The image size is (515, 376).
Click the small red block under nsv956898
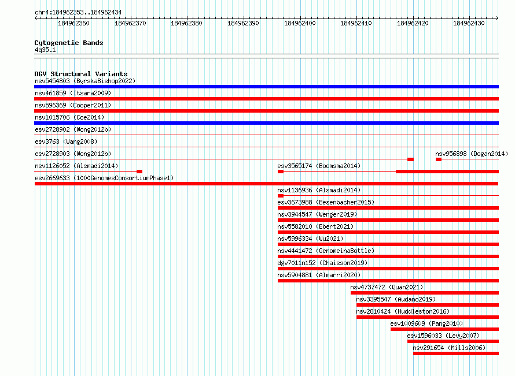point(439,159)
